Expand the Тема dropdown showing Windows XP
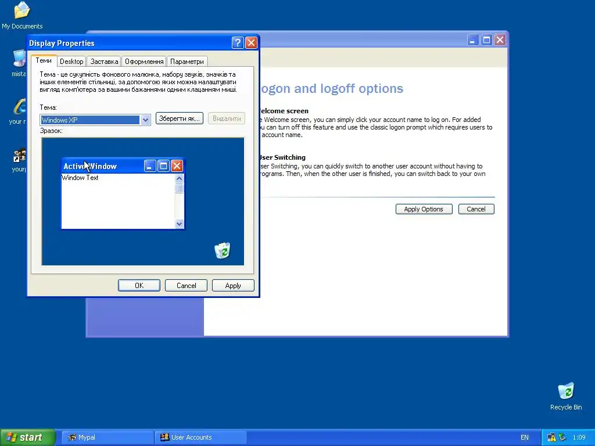This screenshot has height=446, width=595. click(x=145, y=120)
